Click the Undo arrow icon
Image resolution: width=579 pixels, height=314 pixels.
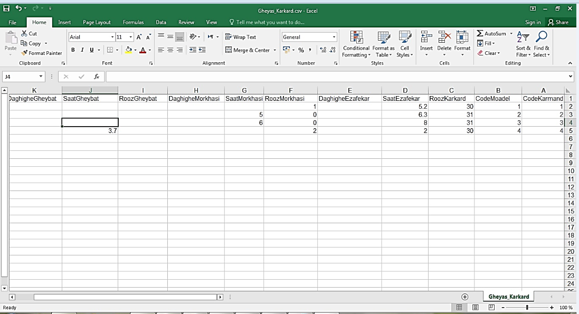[x=18, y=8]
